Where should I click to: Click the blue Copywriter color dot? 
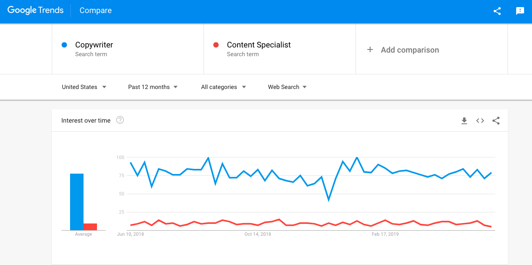(x=64, y=45)
